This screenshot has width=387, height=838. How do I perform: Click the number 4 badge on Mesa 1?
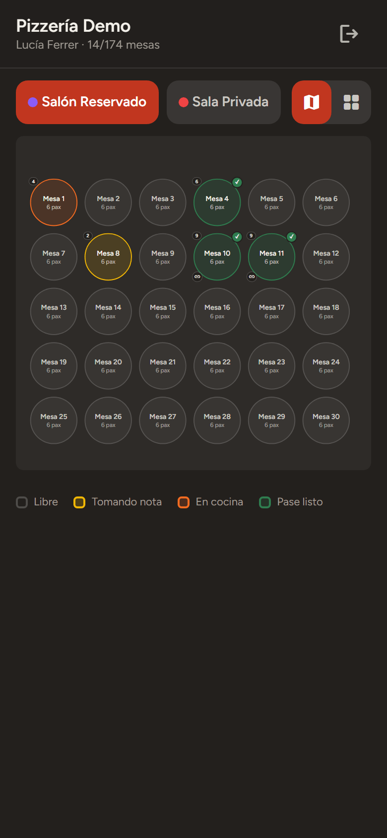[x=33, y=181]
